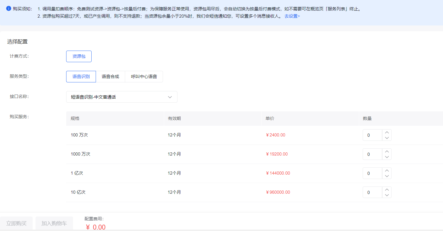Focus the quantity input for 10 亿次
The image size is (443, 231).
click(x=372, y=193)
